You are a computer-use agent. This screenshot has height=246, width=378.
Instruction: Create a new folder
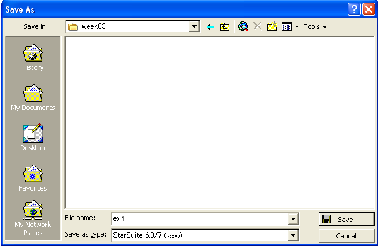pyautogui.click(x=272, y=26)
